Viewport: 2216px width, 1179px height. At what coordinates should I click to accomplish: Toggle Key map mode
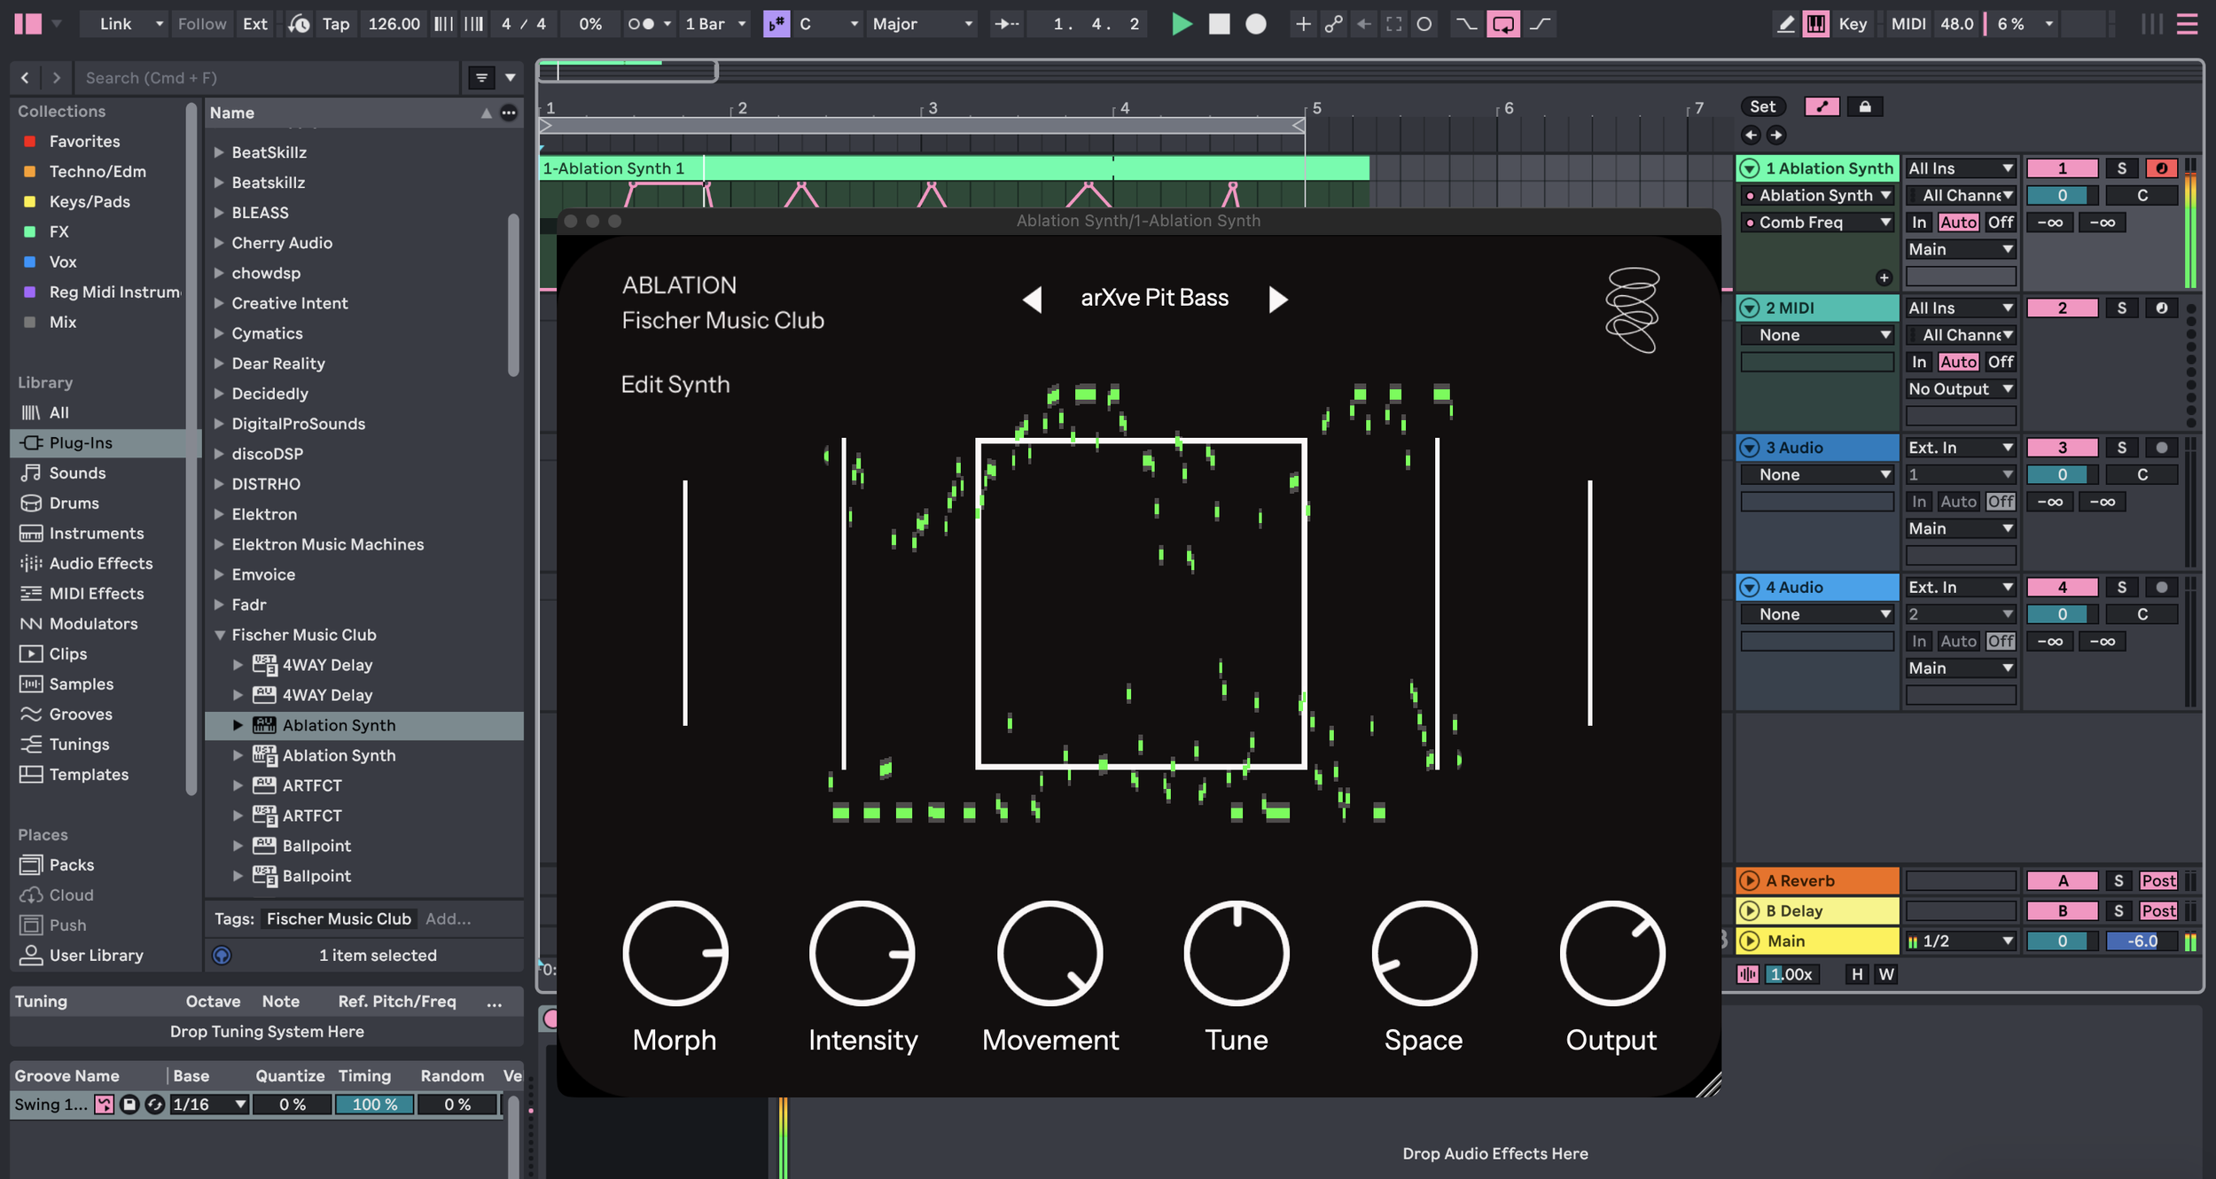(x=1852, y=24)
